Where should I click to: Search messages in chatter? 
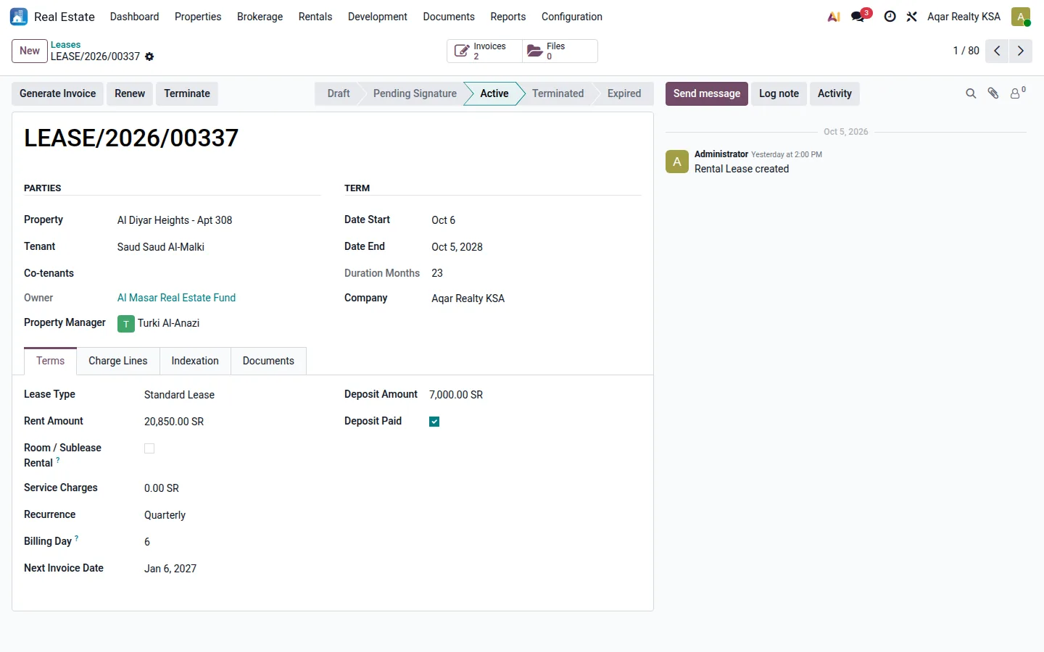(971, 93)
